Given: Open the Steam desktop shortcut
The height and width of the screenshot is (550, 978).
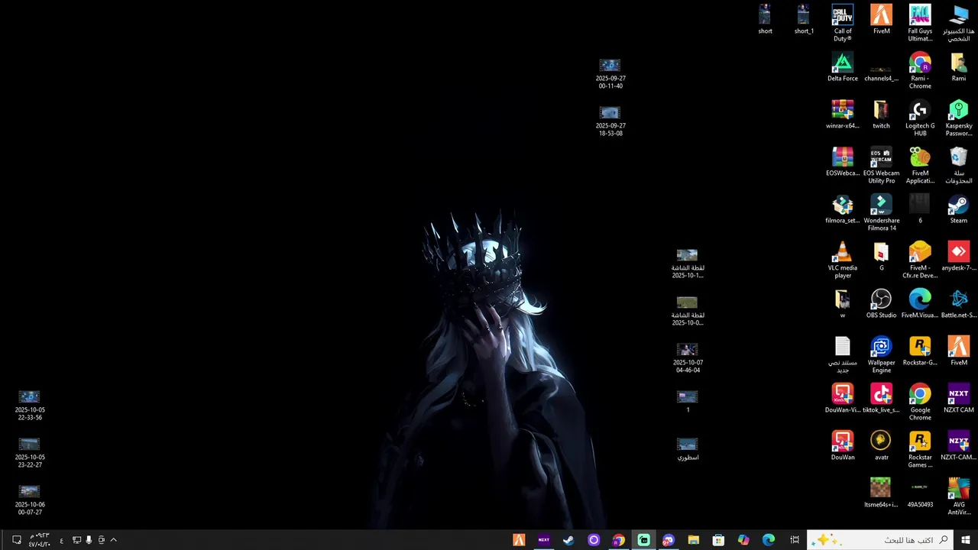Looking at the screenshot, I should tap(959, 209).
